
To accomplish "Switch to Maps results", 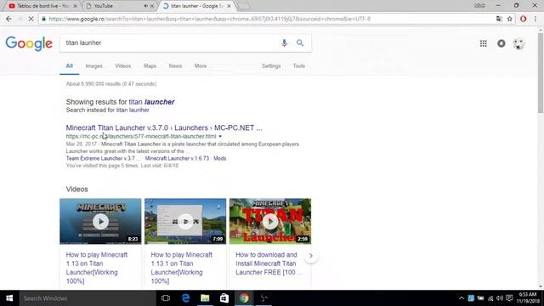I will pos(150,66).
